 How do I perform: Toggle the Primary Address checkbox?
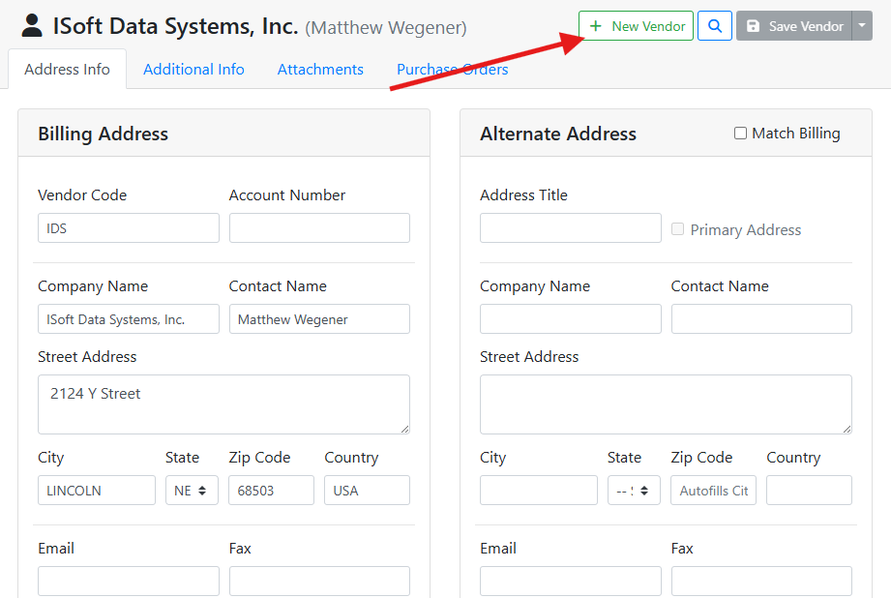tap(678, 229)
